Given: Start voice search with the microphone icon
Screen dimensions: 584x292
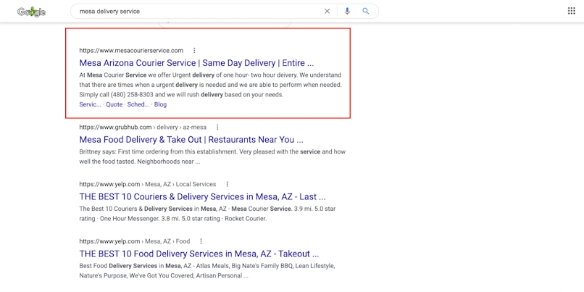Looking at the screenshot, I should pos(347,11).
